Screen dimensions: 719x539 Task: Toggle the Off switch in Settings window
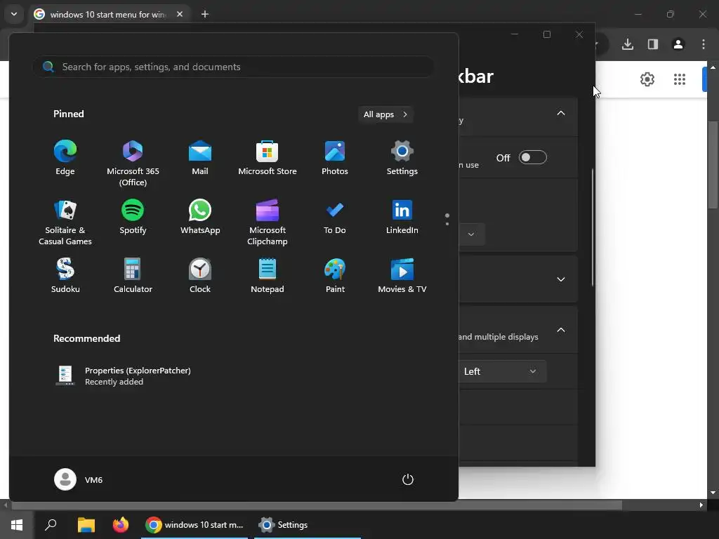pos(532,158)
